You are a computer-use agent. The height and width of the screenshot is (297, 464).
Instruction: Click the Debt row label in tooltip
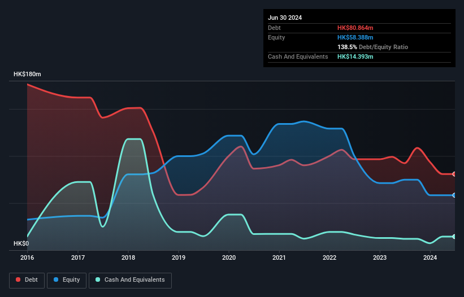click(x=274, y=28)
